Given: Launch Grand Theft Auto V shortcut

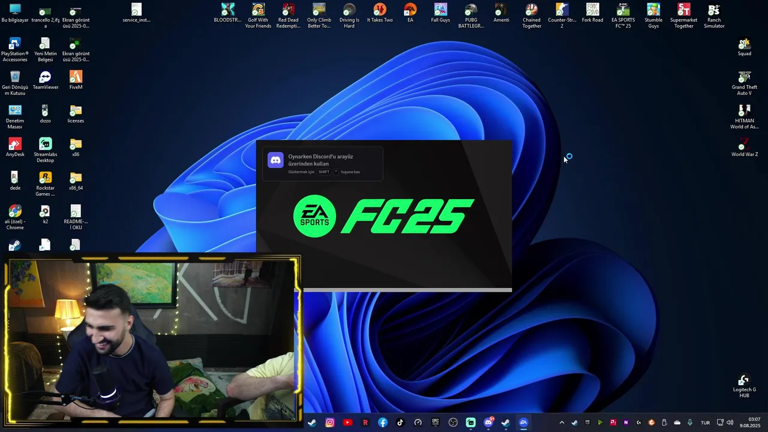Looking at the screenshot, I should (745, 83).
